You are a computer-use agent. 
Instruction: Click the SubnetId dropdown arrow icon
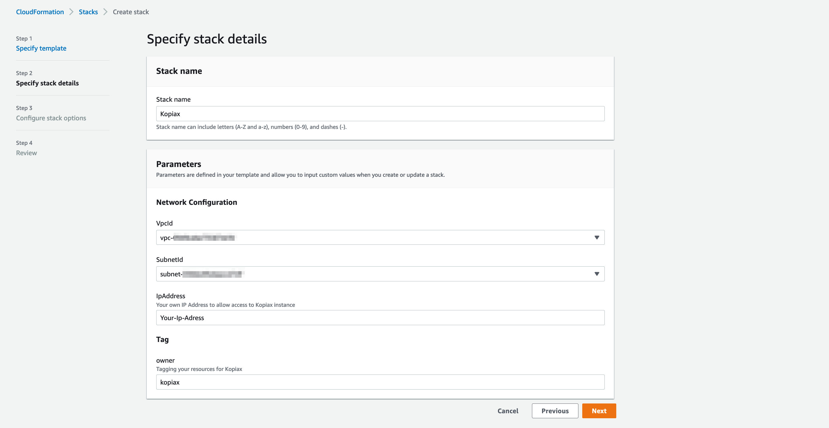(x=597, y=274)
